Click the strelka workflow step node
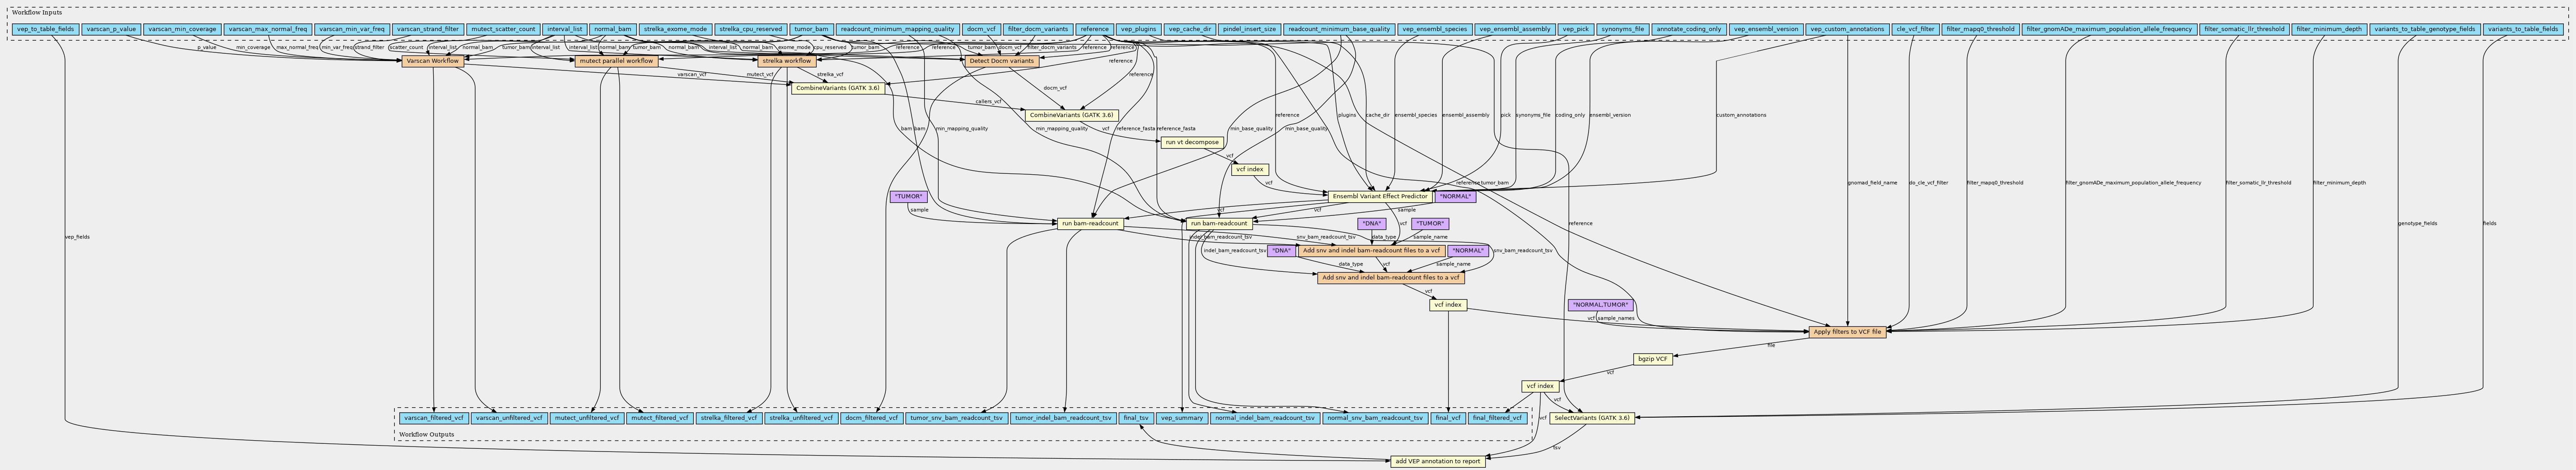The height and width of the screenshot is (470, 2576). [785, 61]
